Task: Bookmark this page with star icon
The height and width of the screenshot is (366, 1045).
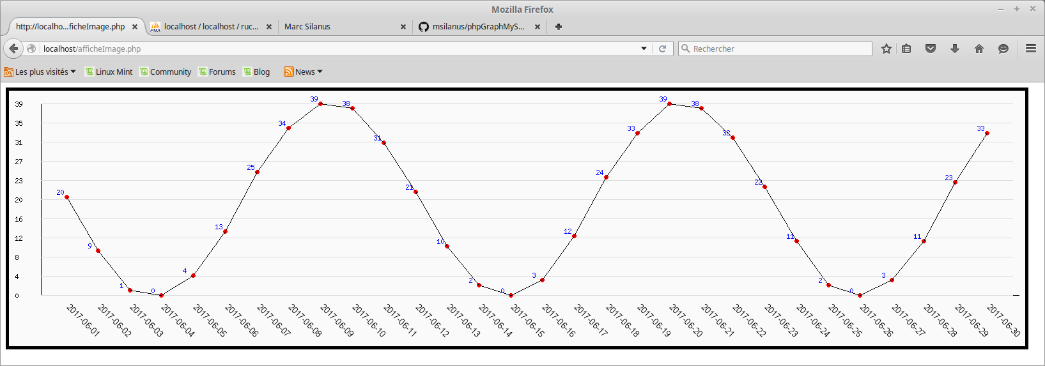Action: click(886, 49)
